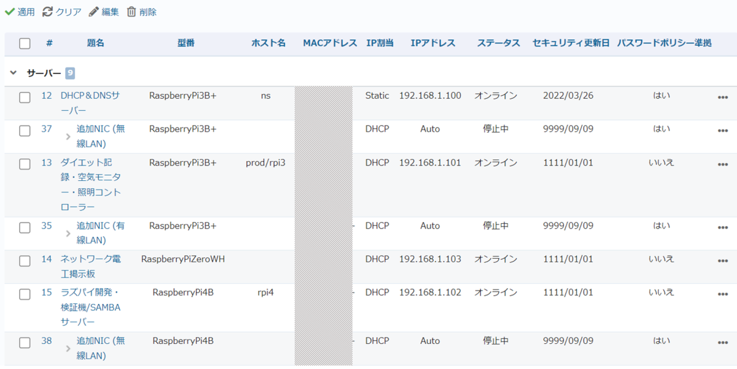
Task: Toggle the select-all checkbox in header
Action: tap(25, 44)
